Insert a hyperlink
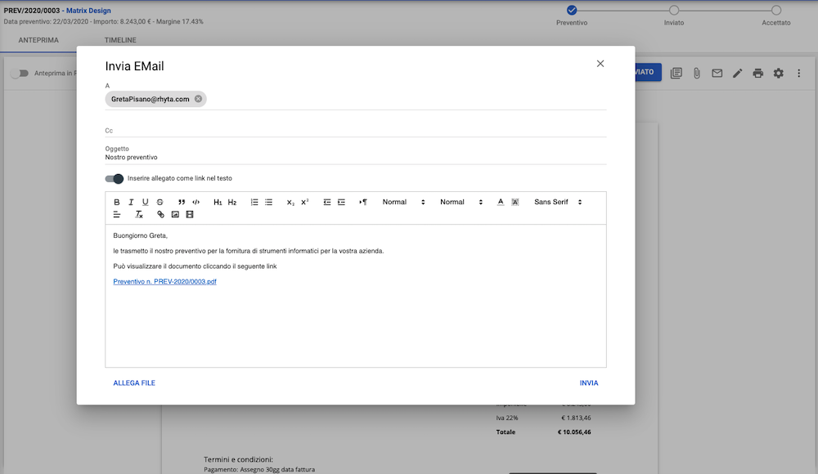Viewport: 818px width, 474px height. click(160, 215)
